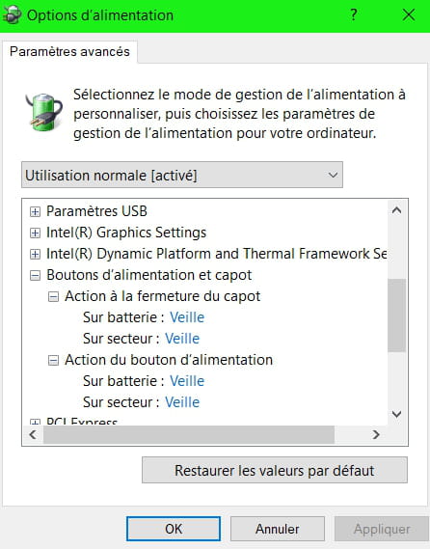Collapse Action du bouton d'alimentation
The height and width of the screenshot is (549, 430).
coord(53,360)
